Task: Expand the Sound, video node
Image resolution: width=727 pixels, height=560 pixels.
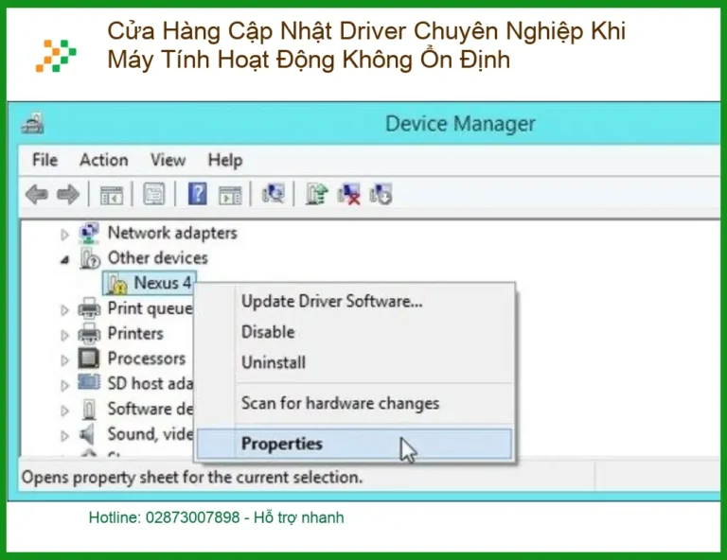Action: point(64,435)
